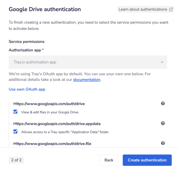Uncheck Tray-specific Application Data folder access
The image size is (179, 172).
[x=15, y=132]
